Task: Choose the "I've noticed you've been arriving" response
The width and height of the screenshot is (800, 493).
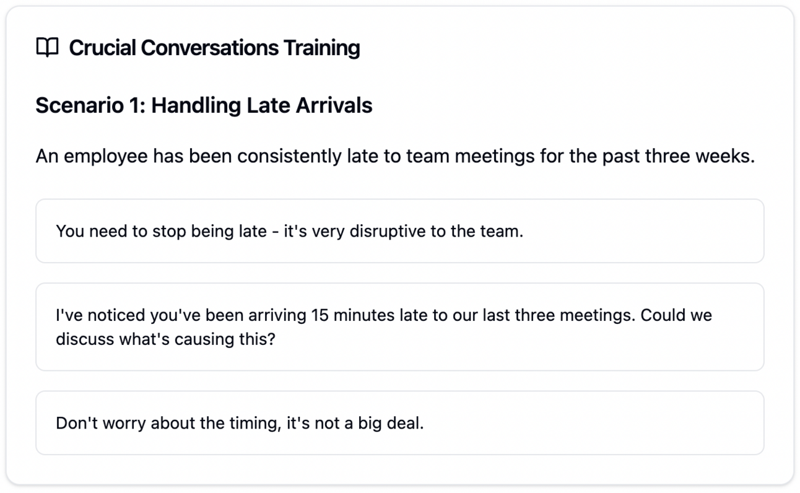Action: [x=399, y=327]
